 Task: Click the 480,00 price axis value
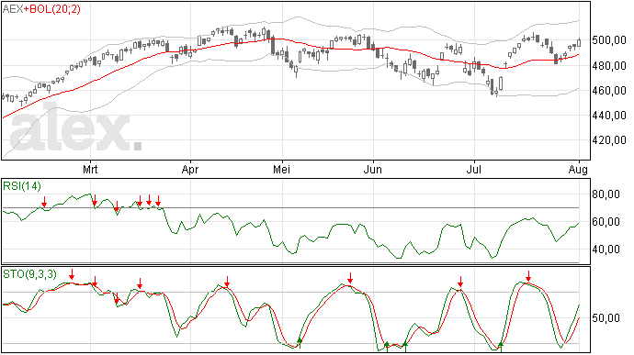608,65
